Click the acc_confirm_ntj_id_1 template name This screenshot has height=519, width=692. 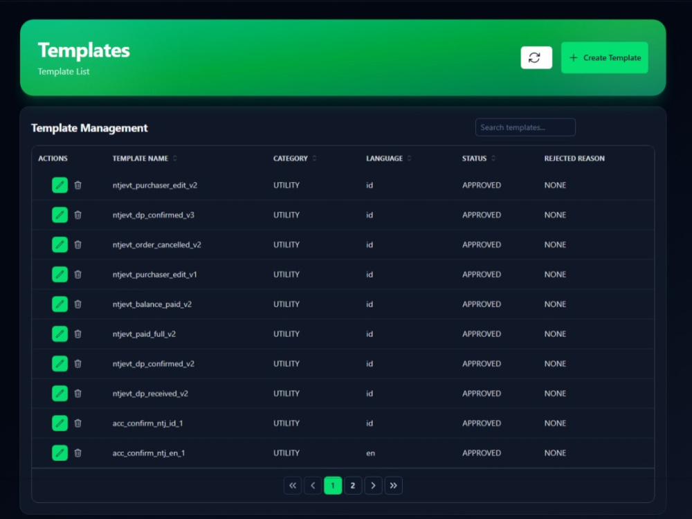pyautogui.click(x=147, y=424)
